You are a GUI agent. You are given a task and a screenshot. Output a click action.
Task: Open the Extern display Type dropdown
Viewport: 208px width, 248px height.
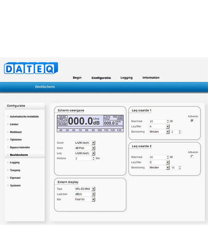coord(93,188)
